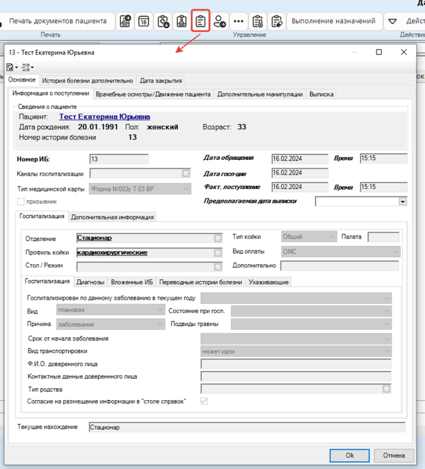
Task: Click the Выполнение назначений button
Action: point(333,21)
